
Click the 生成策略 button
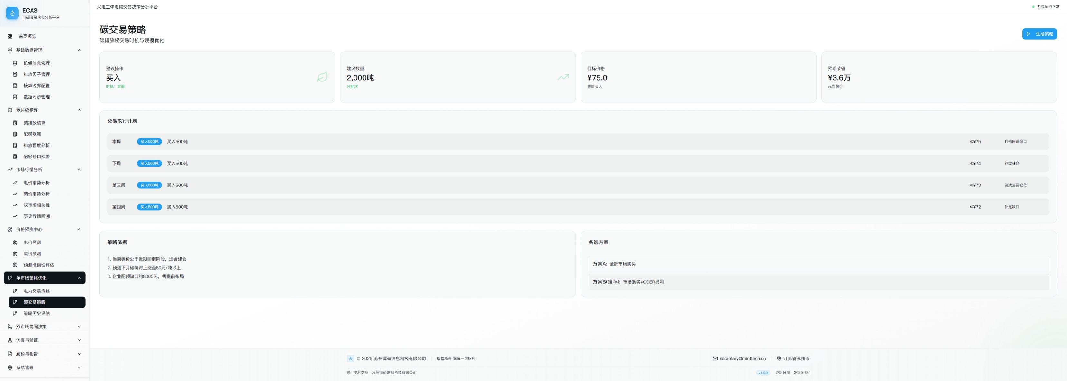click(1039, 34)
